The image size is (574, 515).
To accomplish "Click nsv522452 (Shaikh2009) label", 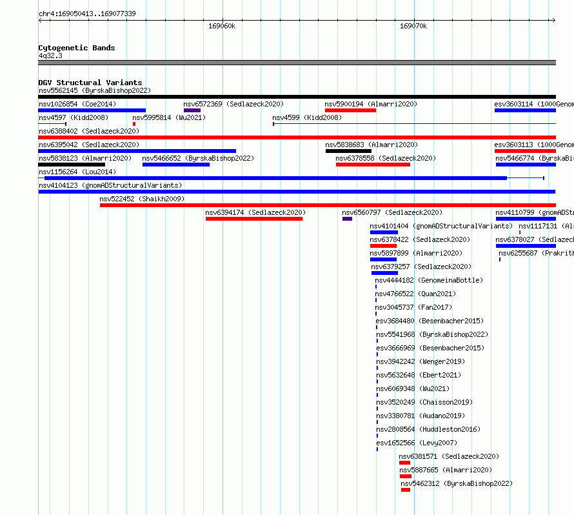I will point(142,199).
